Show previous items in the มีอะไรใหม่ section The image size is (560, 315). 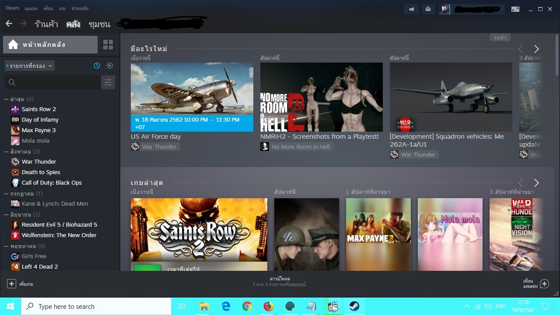(x=520, y=49)
